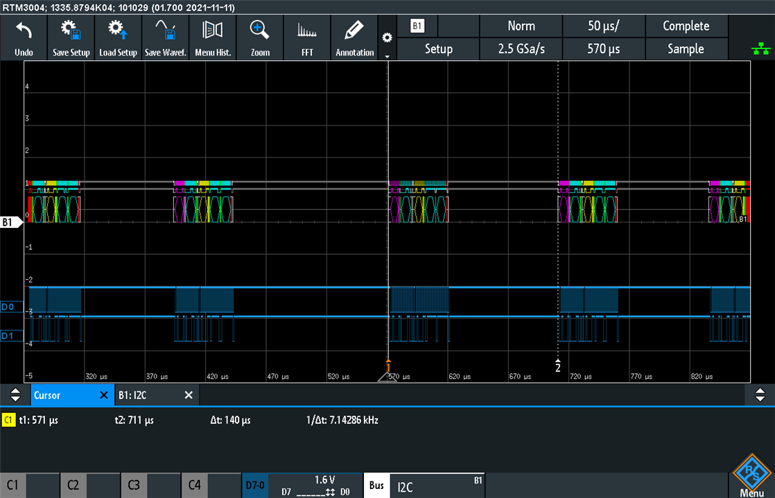Screen dimensions: 775x498
Task: Open Menu History from the toolbar
Action: click(x=213, y=37)
